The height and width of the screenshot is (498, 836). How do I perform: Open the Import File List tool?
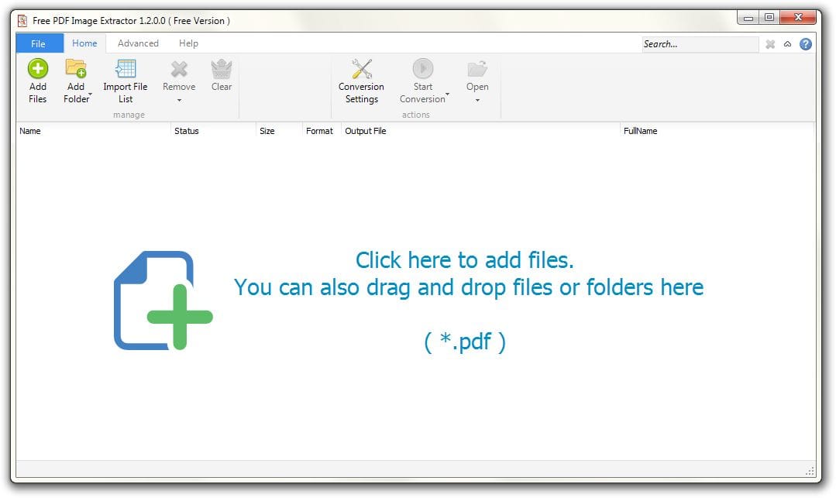point(126,81)
